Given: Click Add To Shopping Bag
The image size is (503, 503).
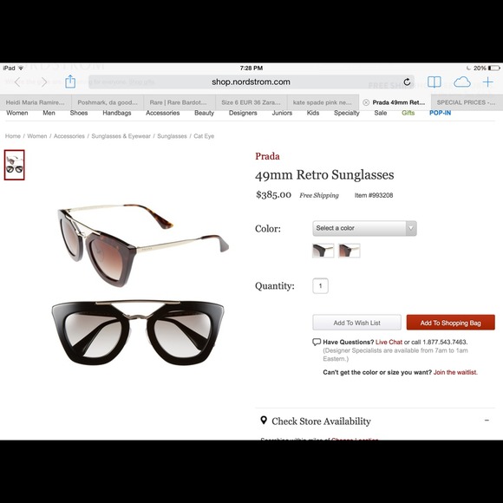Looking at the screenshot, I should [x=450, y=323].
